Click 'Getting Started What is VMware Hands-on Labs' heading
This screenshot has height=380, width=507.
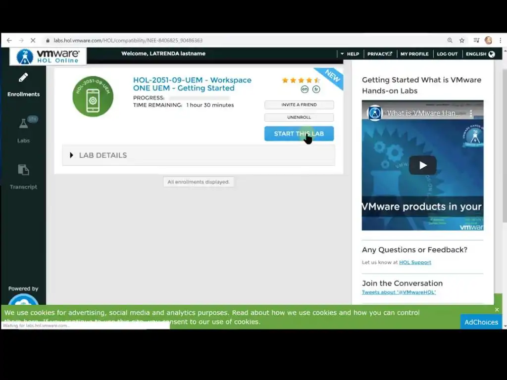[x=422, y=85]
